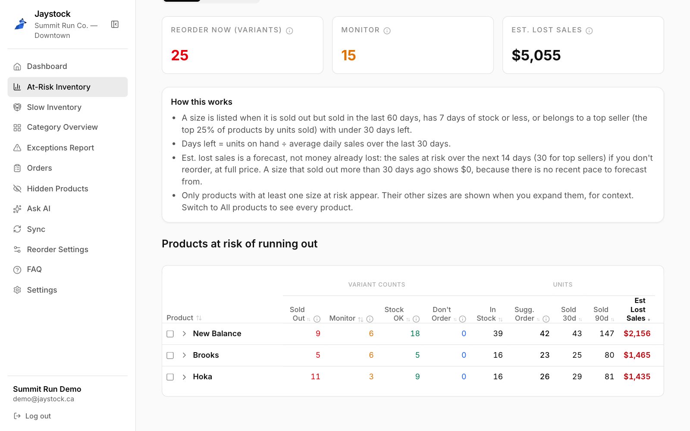Open info icon beside Reorder Now (Variants)

click(x=290, y=31)
